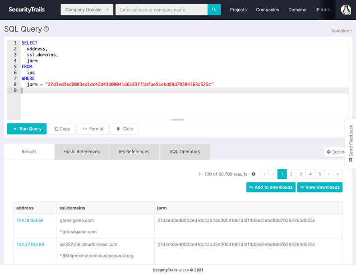
Task: Click the FROM keyword on line 5
Action: pos(27,66)
